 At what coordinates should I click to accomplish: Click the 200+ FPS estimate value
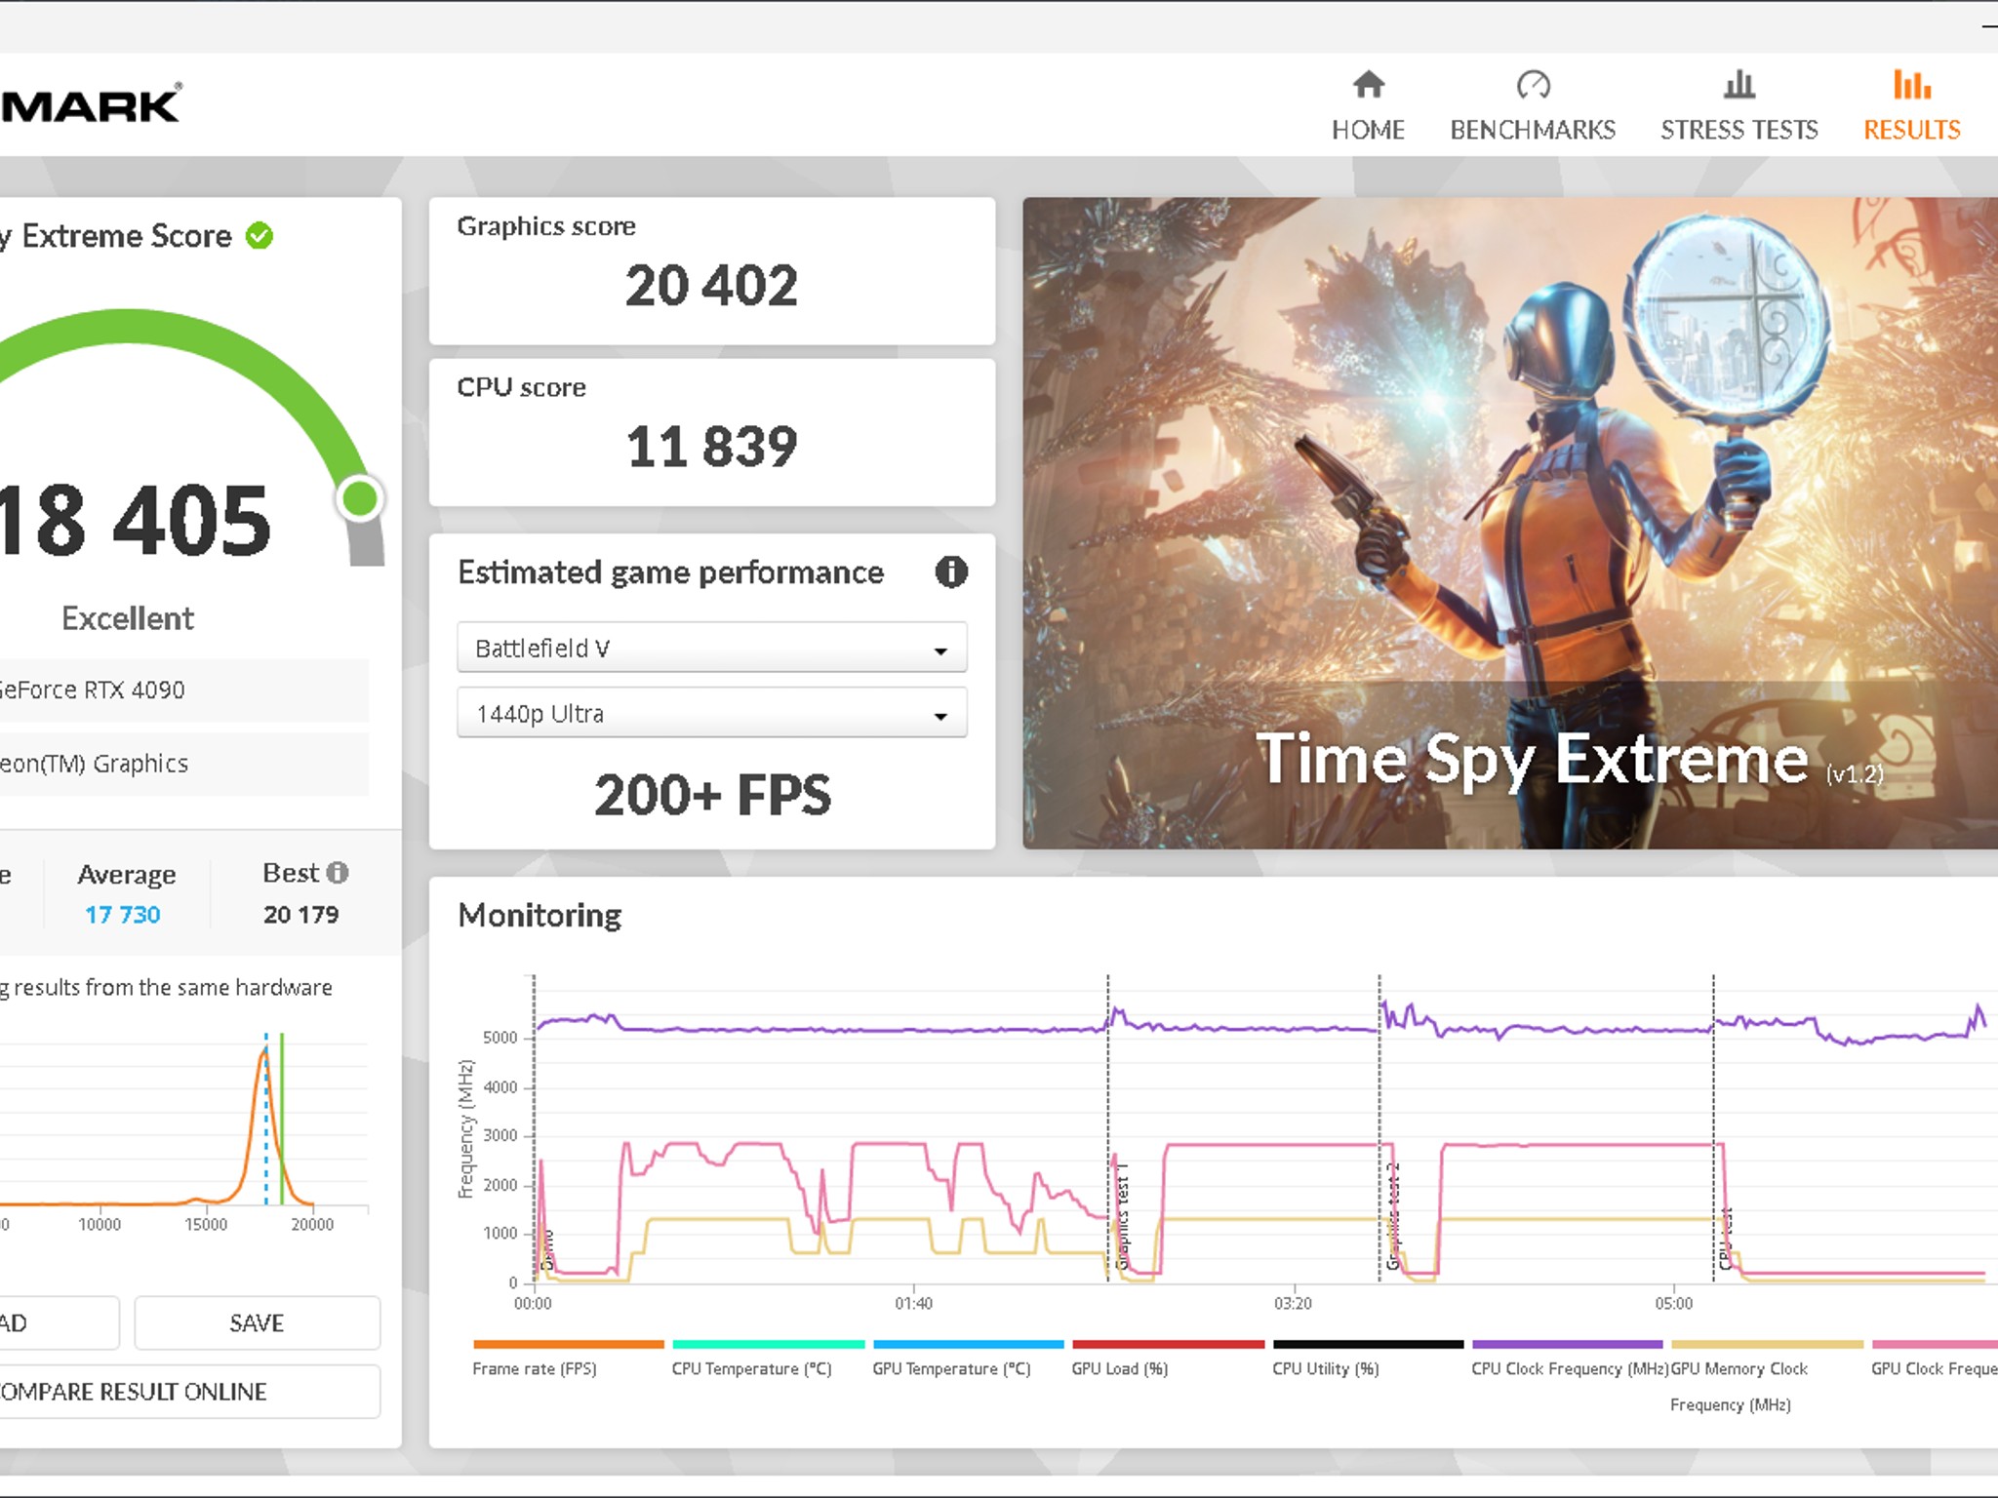click(713, 795)
